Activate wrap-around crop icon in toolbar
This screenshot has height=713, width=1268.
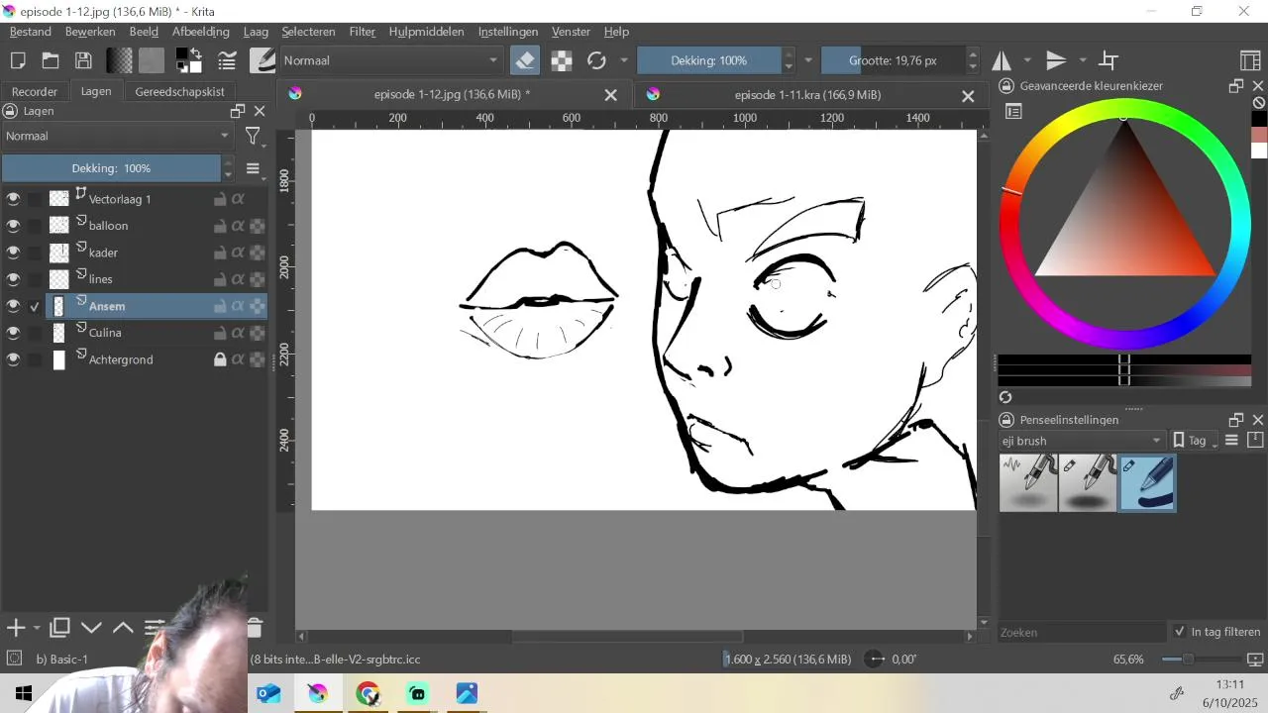[x=1109, y=60]
